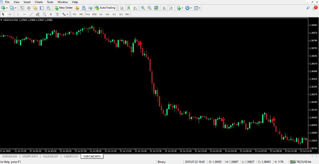The height and width of the screenshot is (164, 319).
Task: Switch timeframe to MN
Action: (127, 14)
